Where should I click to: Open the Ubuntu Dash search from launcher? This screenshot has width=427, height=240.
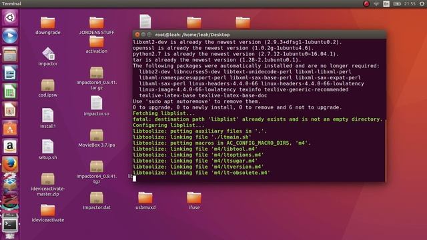(10, 18)
